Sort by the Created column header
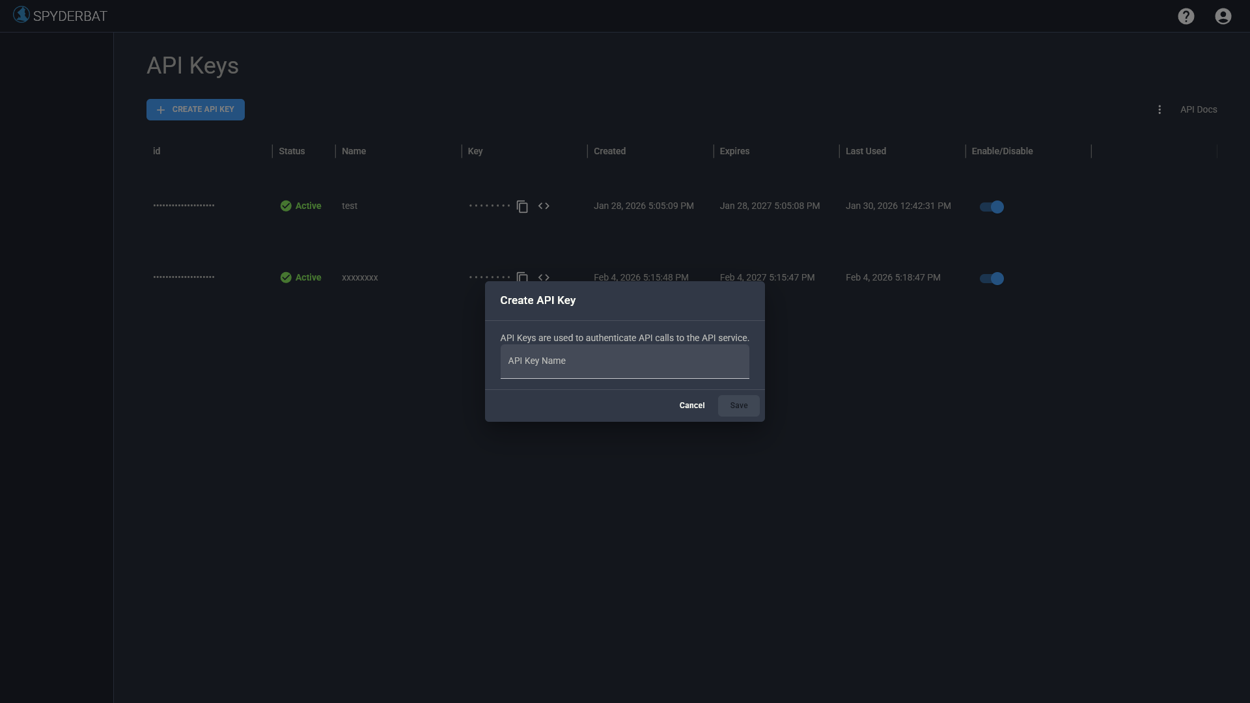 click(x=609, y=151)
